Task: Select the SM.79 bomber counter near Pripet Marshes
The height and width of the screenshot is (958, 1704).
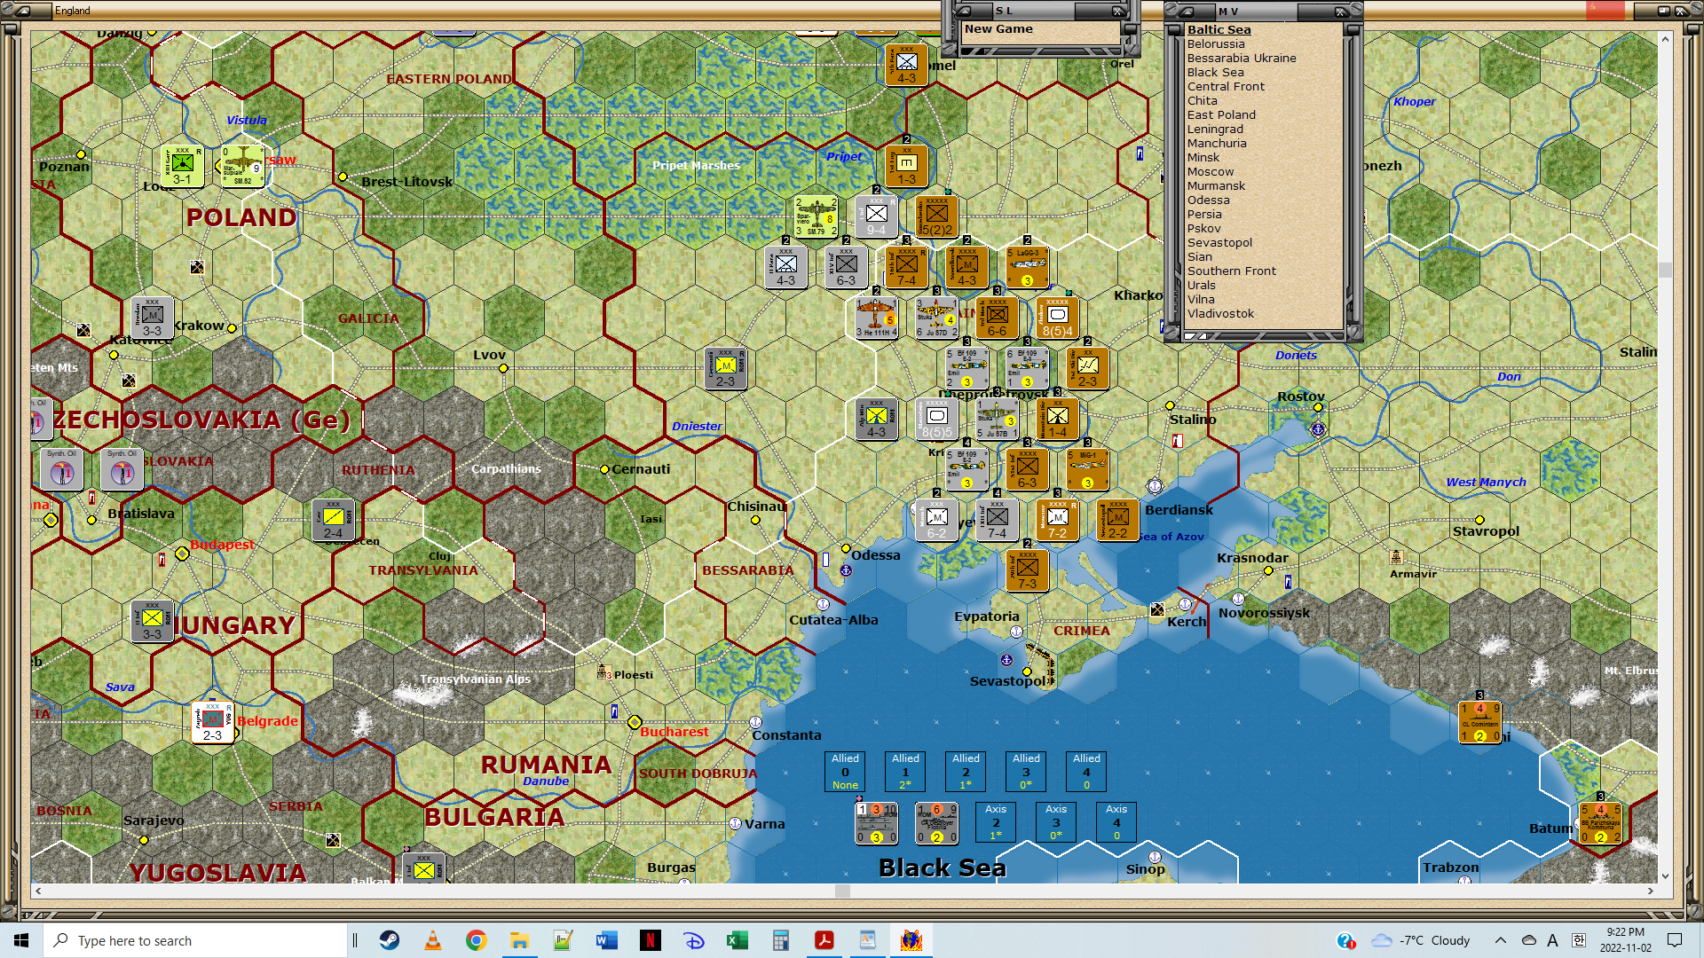Action: 816,216
